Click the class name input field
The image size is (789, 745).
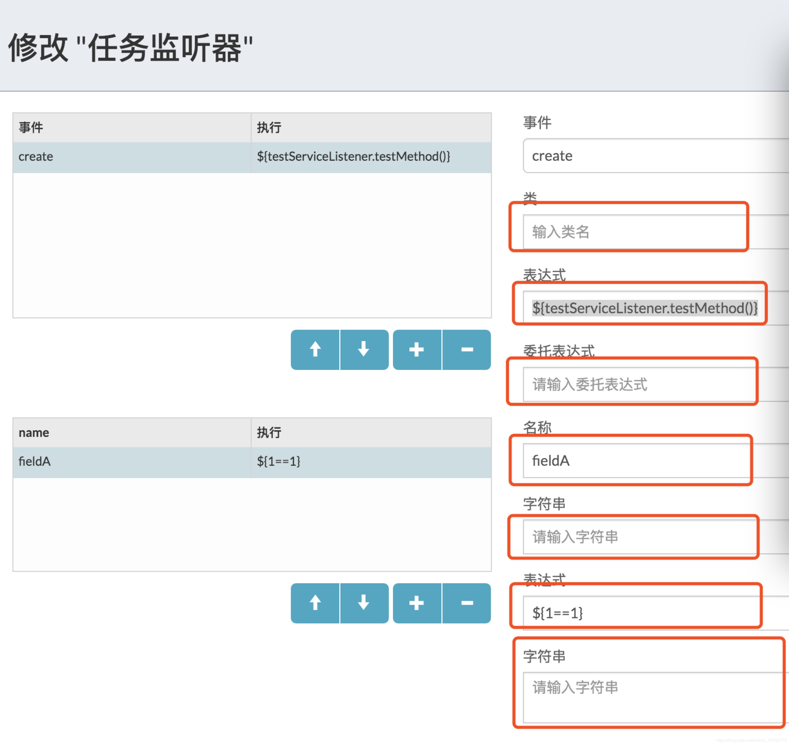636,232
